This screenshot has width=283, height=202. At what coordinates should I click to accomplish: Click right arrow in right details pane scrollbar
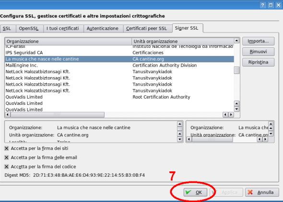(265, 139)
